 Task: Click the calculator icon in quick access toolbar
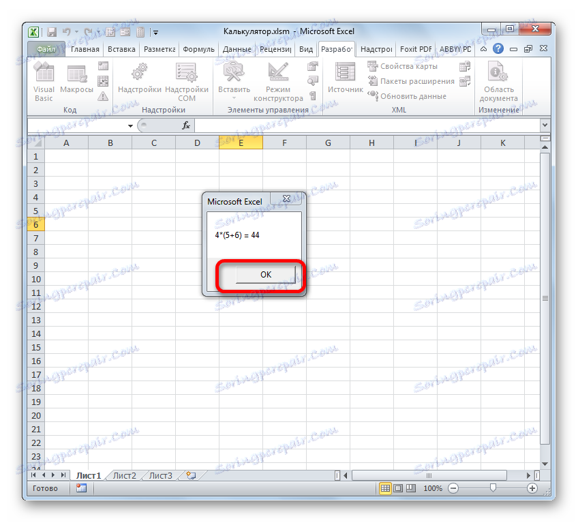coord(140,32)
